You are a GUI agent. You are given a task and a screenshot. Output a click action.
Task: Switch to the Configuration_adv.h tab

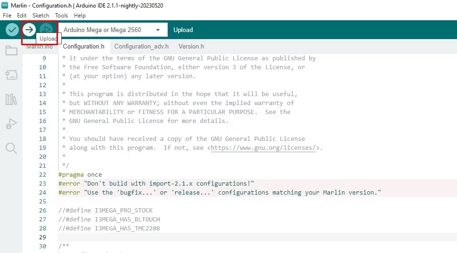click(141, 47)
